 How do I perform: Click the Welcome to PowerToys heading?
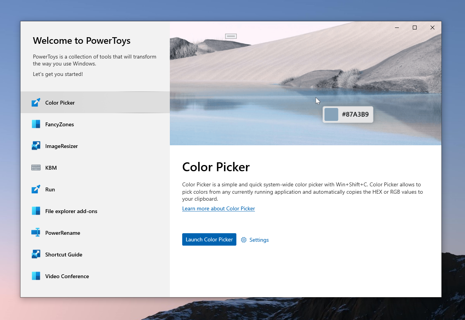[x=82, y=41]
